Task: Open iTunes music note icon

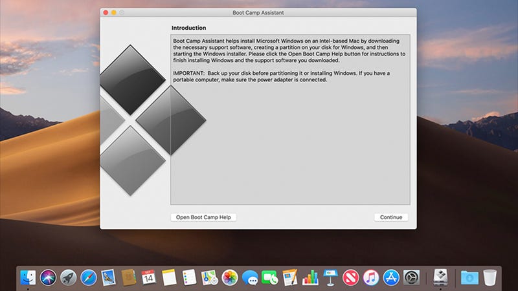Action: point(370,277)
